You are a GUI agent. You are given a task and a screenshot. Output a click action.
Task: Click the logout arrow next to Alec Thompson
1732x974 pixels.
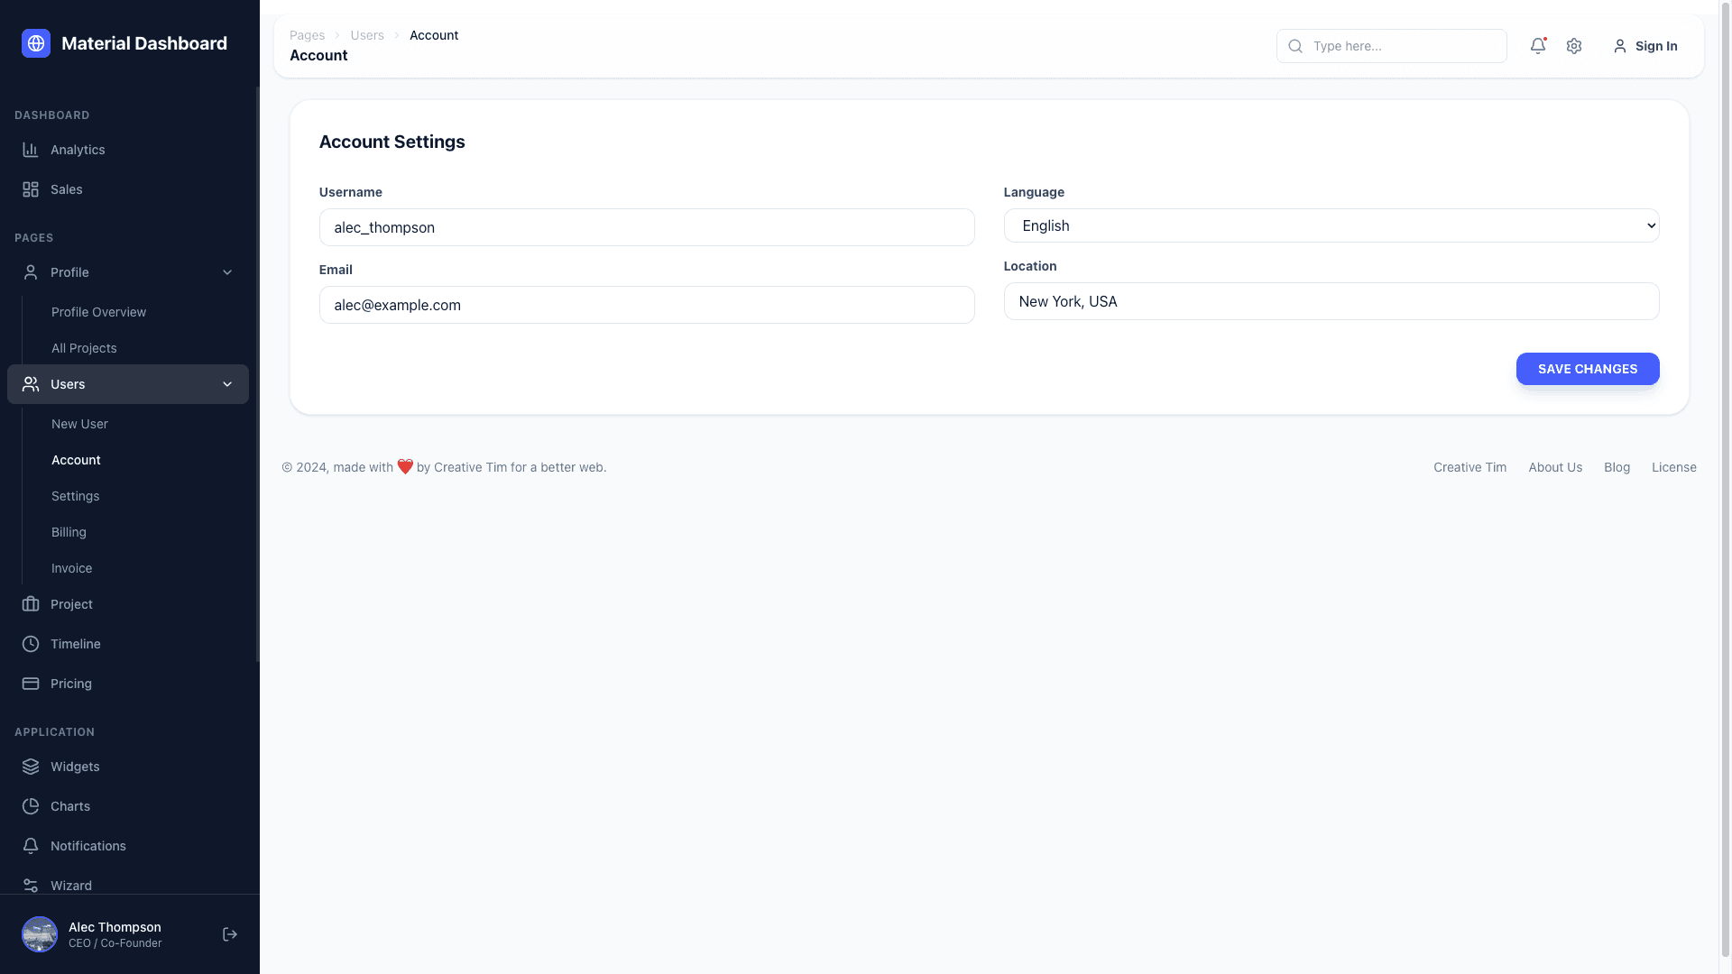229,934
